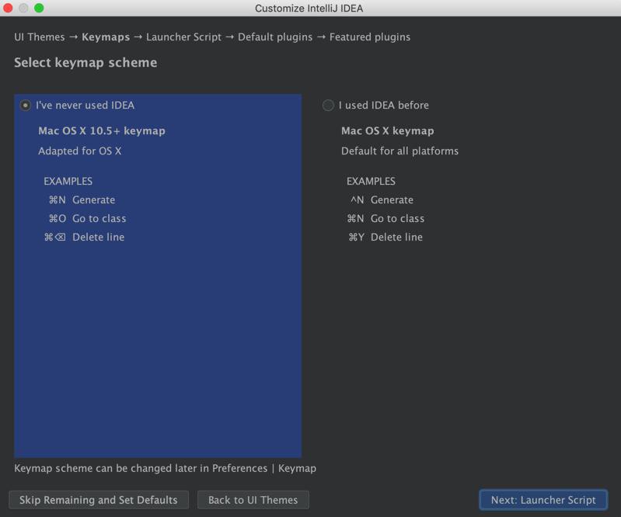
Task: Click the ⌘Y Delete line example
Action: (386, 237)
